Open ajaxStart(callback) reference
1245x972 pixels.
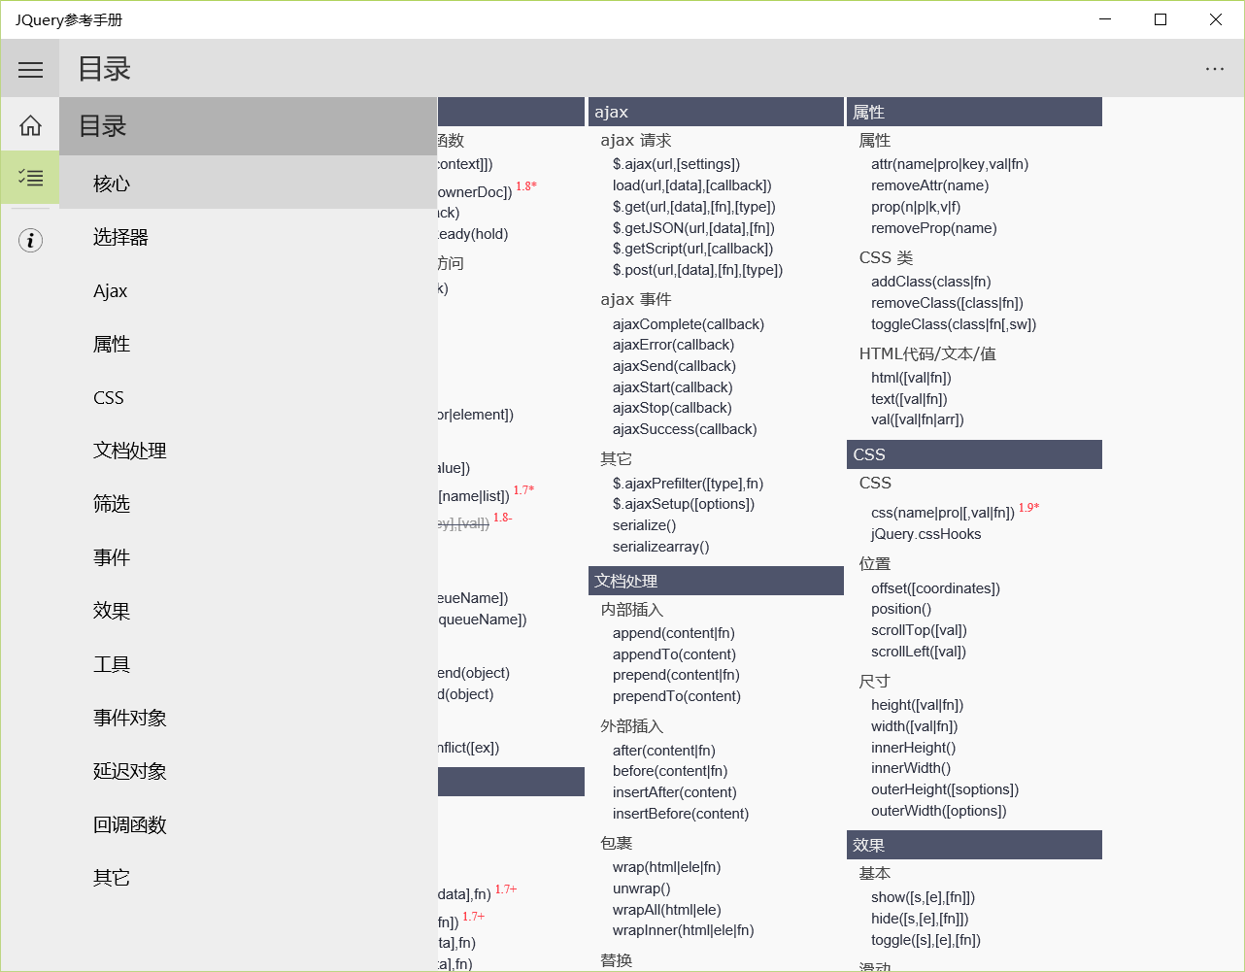673,387
